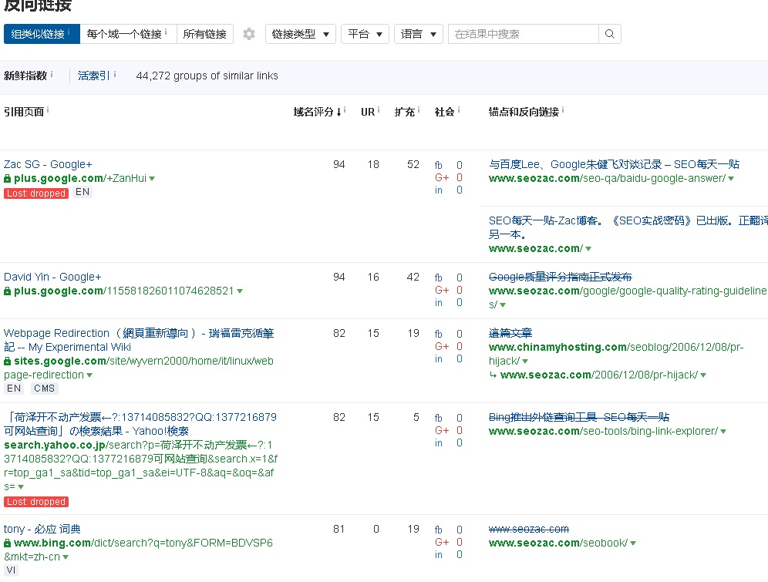Click the G+ icon in David Yin row
The image size is (768, 582).
click(442, 291)
